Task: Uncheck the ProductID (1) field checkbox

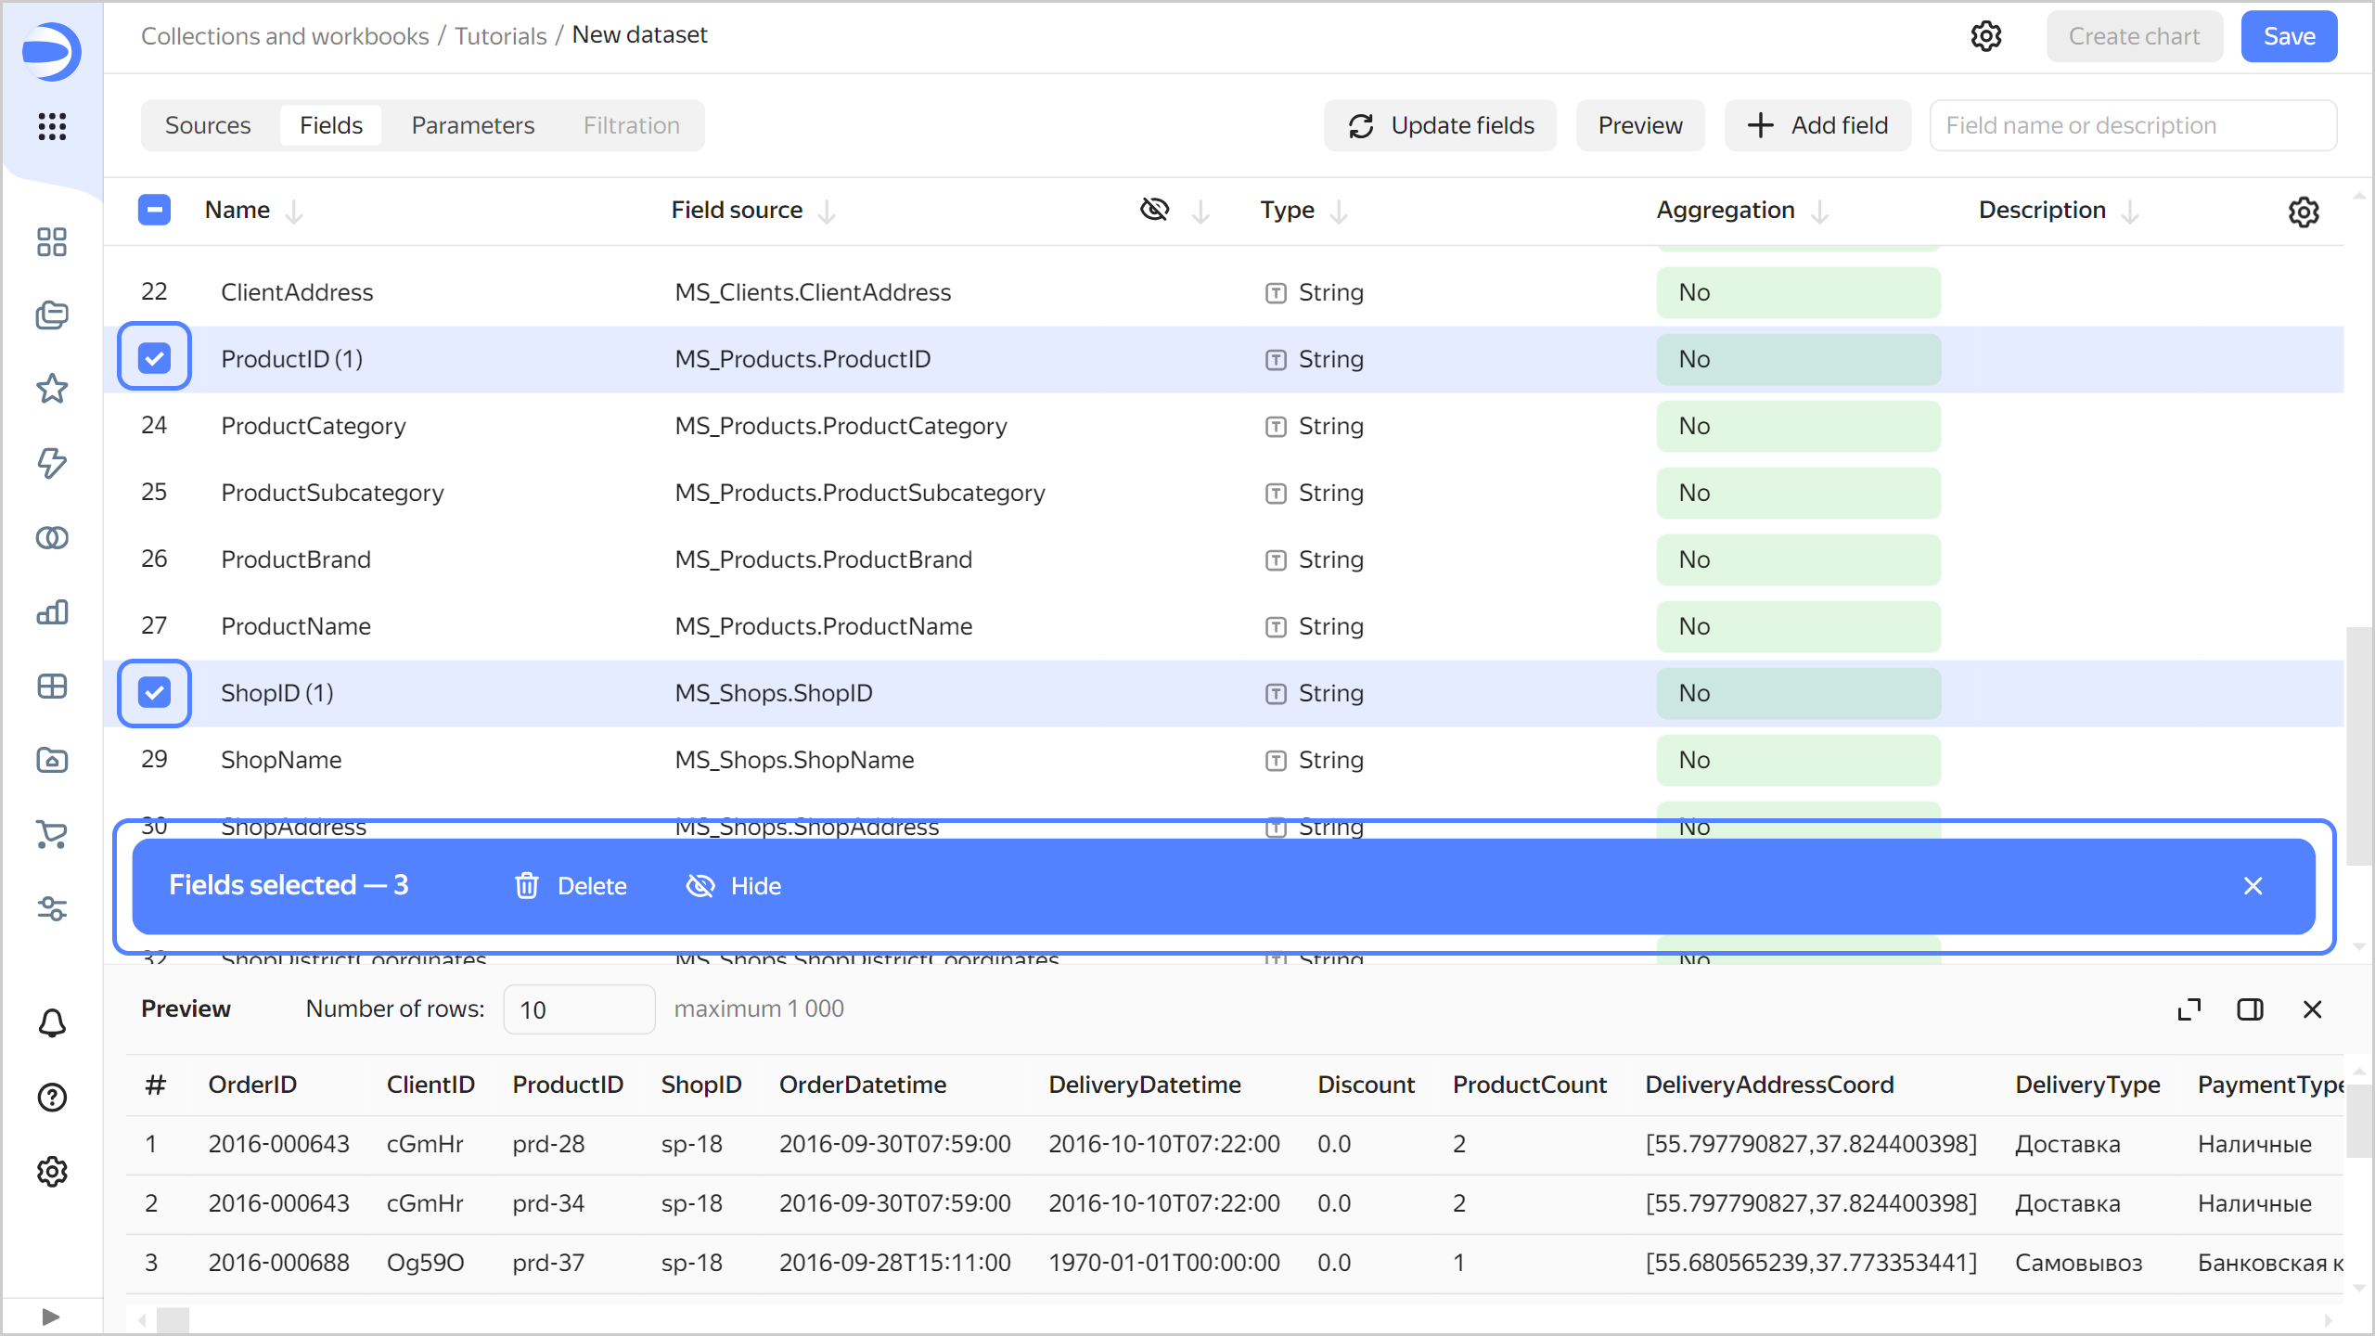Action: pos(154,358)
